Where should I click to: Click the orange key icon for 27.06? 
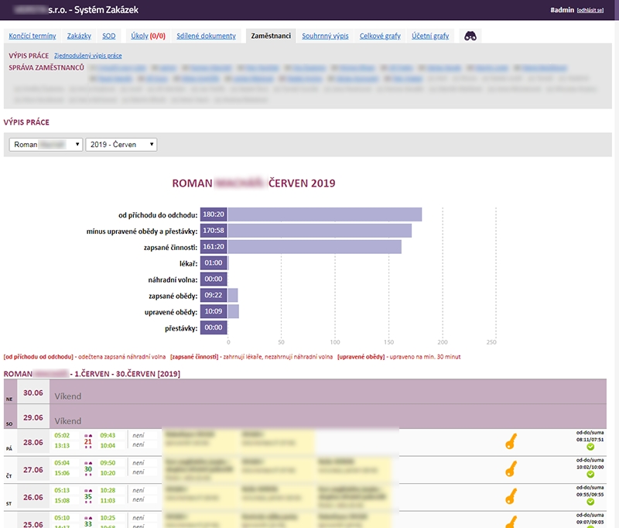[x=511, y=468]
